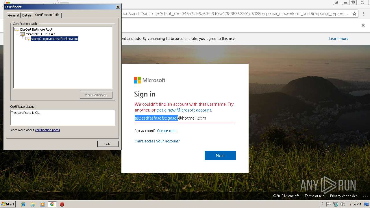Switch to Chrome in the taskbar
This screenshot has width=370, height=208.
click(52, 204)
